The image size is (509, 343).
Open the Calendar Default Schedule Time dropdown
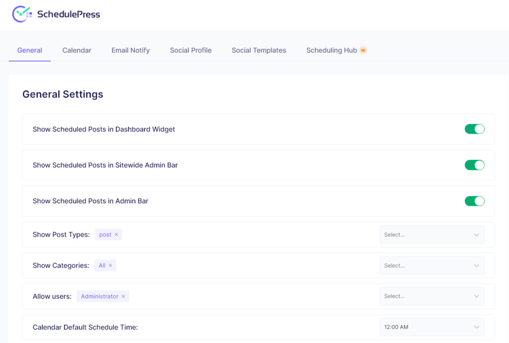point(431,327)
